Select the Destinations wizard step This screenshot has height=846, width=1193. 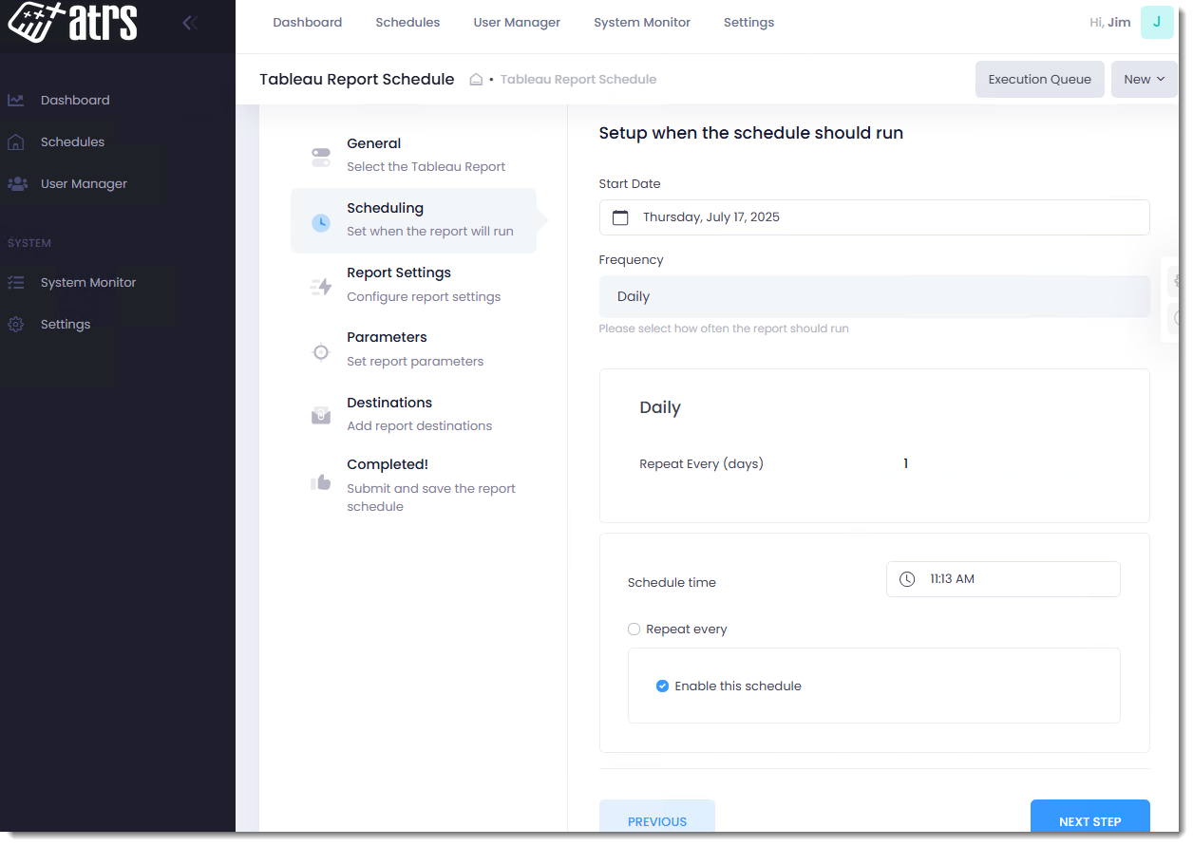pyautogui.click(x=413, y=414)
